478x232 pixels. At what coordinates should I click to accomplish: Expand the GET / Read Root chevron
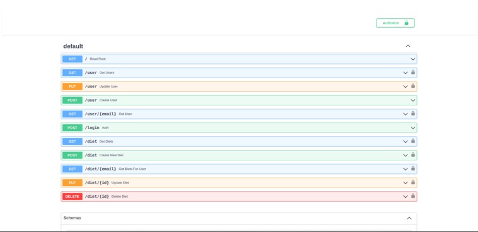[x=413, y=59]
